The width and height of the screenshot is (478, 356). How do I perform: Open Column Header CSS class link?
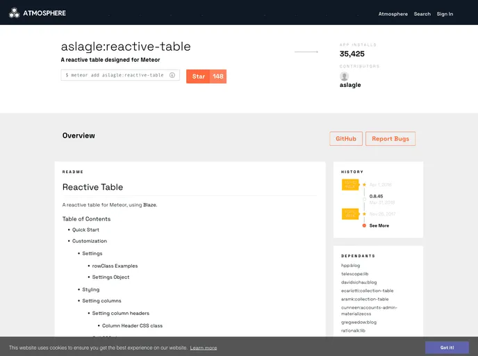(132, 326)
